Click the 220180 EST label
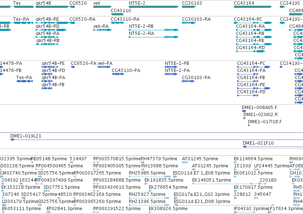The image size is (303, 214). coord(268,180)
